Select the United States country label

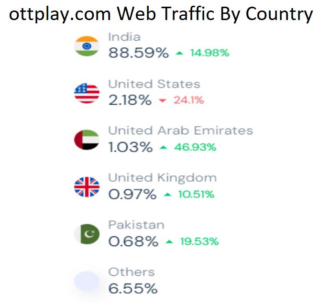coord(154,84)
